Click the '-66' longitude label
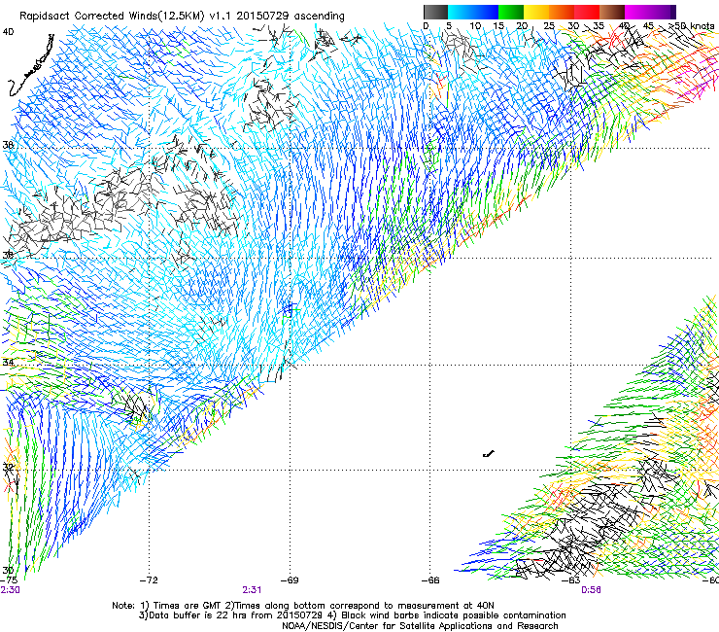This screenshot has height=632, width=719. click(430, 580)
